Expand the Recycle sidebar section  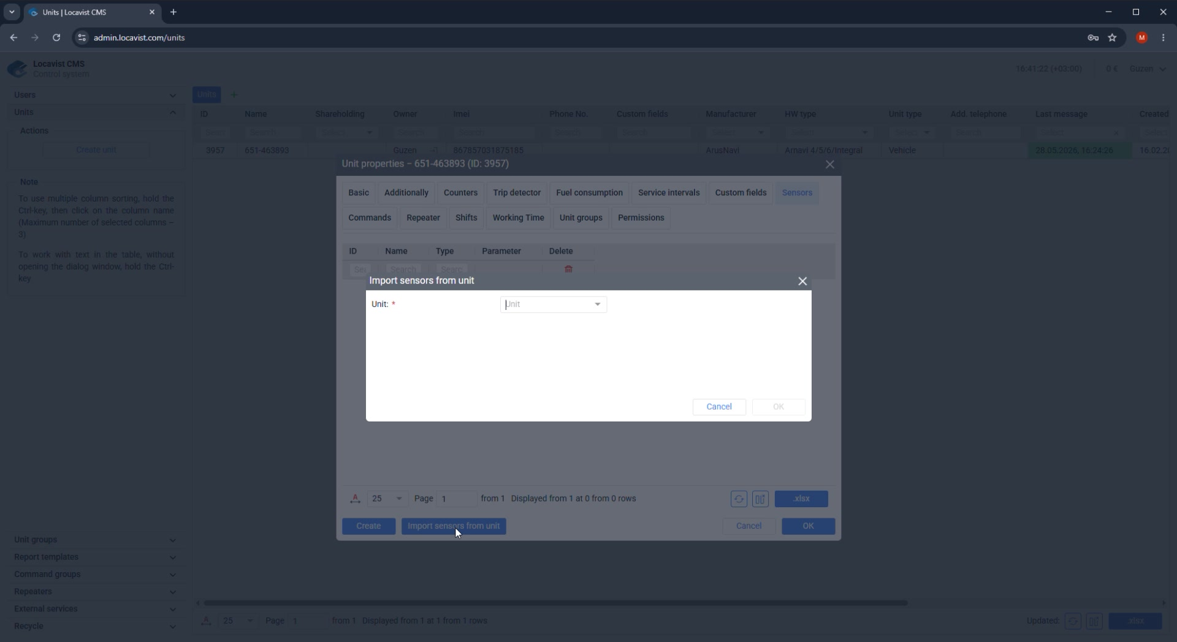95,626
